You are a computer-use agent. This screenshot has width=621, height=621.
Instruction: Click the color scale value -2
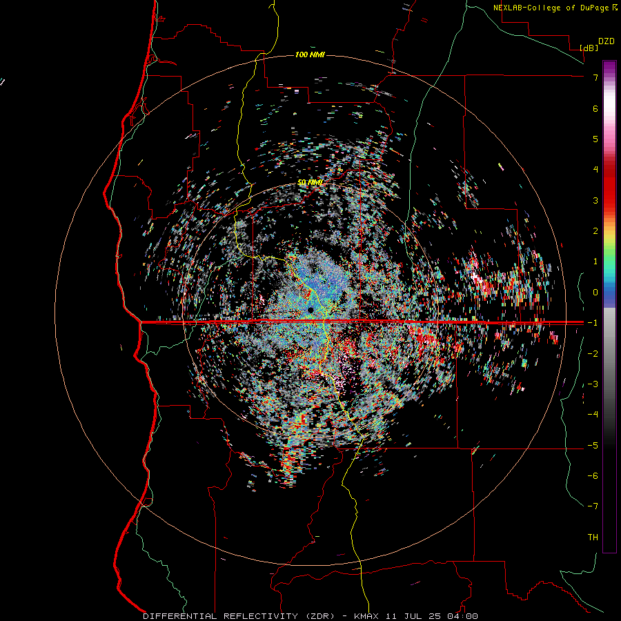pyautogui.click(x=593, y=353)
